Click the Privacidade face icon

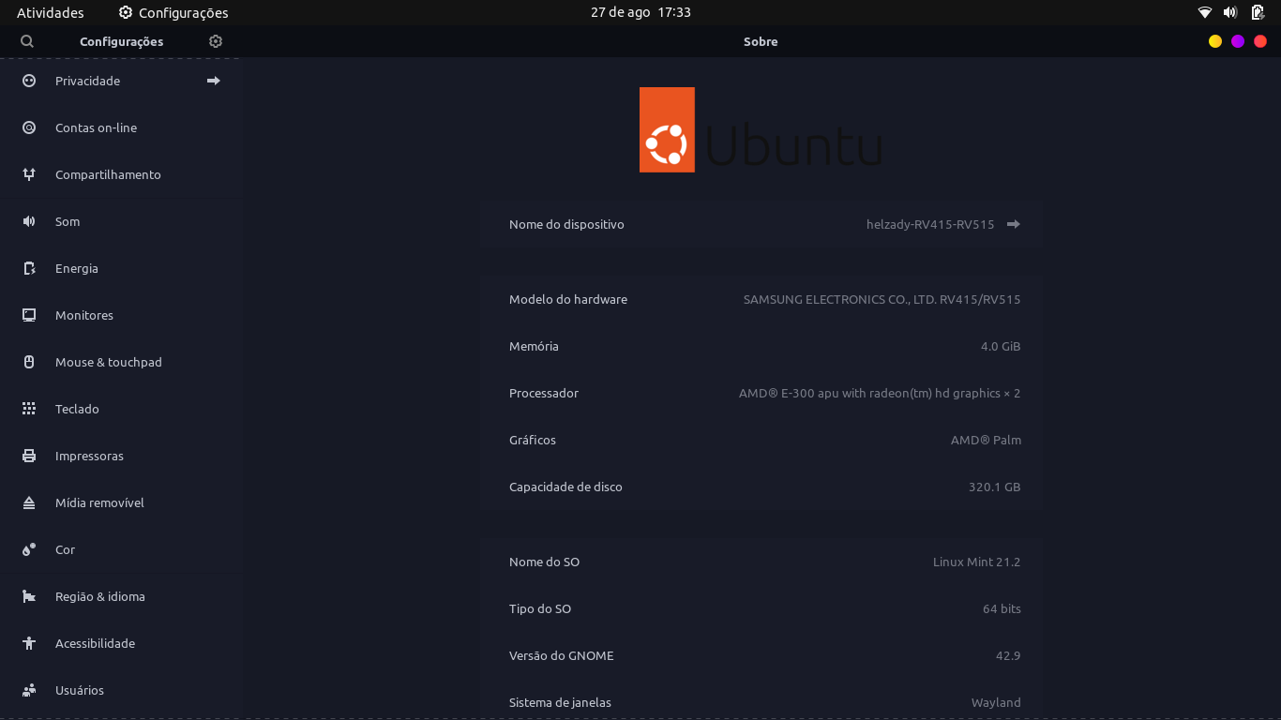29,81
